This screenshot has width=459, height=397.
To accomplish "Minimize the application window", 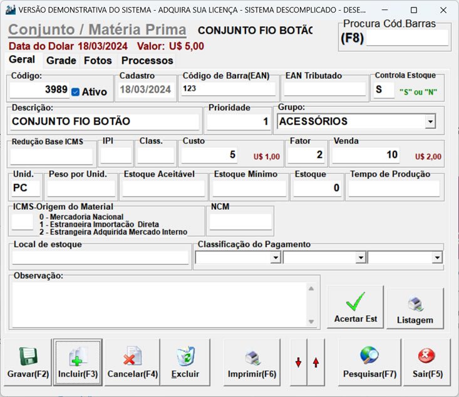I will tap(384, 9).
